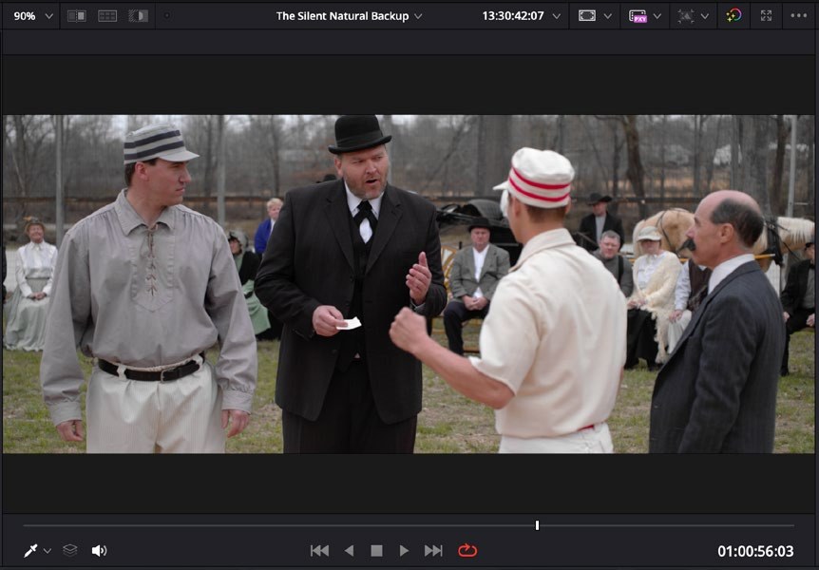Play the clip in reverse
The image size is (819, 570).
(x=350, y=551)
